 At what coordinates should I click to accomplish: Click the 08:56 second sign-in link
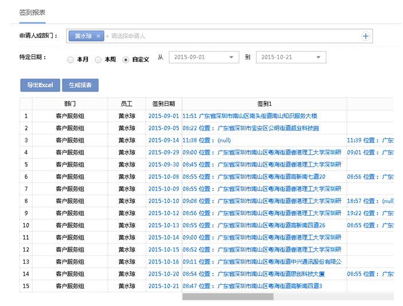[370, 177]
